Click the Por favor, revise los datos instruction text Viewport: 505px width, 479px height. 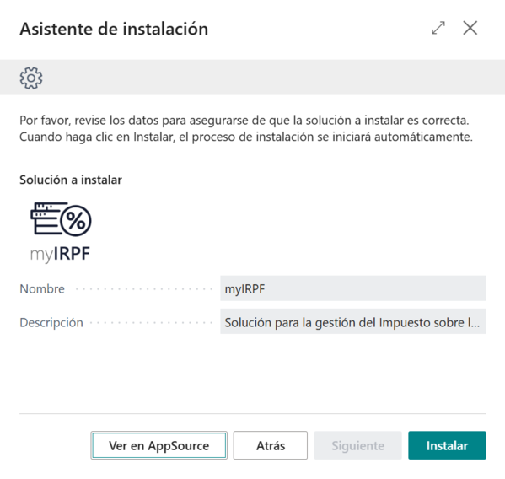point(244,120)
